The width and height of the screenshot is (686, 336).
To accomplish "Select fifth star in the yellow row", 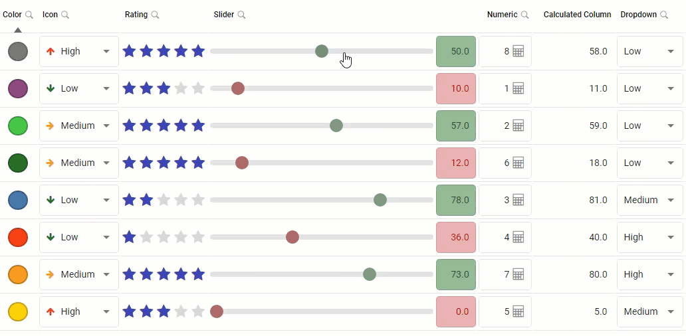I will pos(198,311).
